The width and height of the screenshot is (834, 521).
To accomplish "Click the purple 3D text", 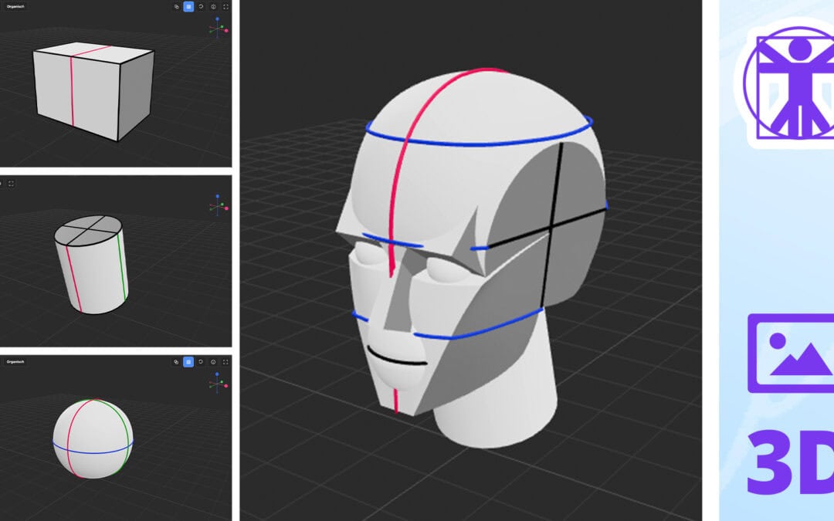I will pyautogui.click(x=791, y=462).
